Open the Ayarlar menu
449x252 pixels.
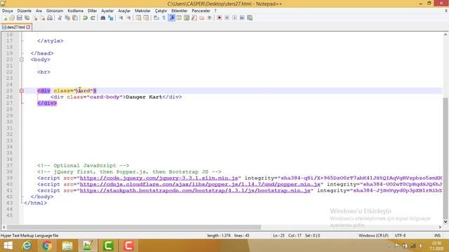pos(107,10)
